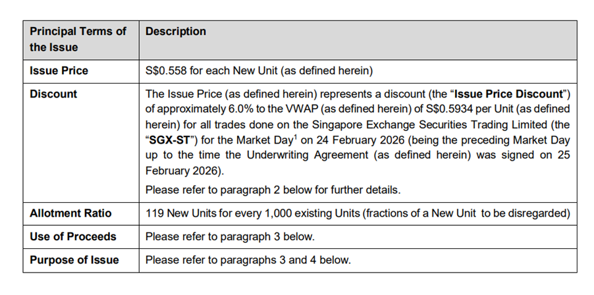
Task: Select the "Allotment Ratio" row label
Action: (70, 213)
